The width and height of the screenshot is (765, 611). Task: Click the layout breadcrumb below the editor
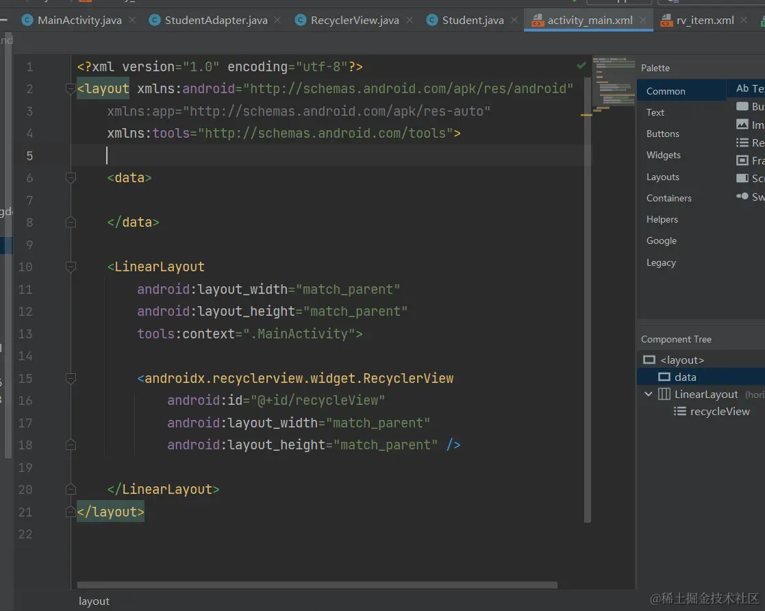point(94,601)
